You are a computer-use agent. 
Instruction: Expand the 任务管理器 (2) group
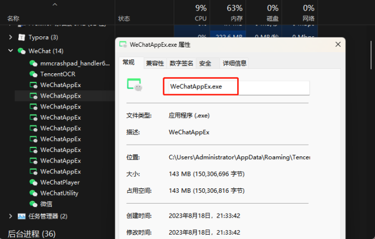pos(10,216)
